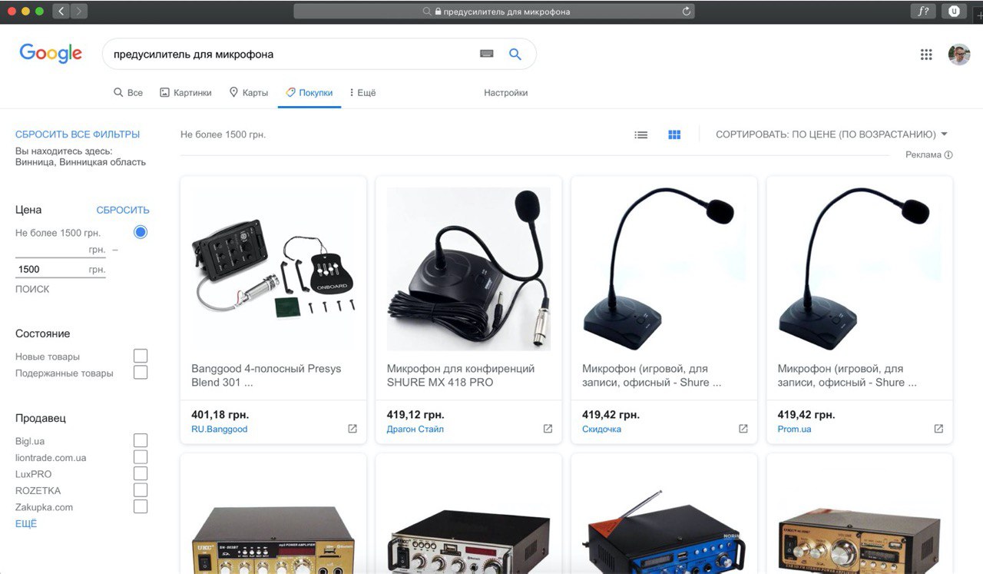Open Микрофон для конфиренций SHURE MX 418 title
Viewport: 983px width, 574px height.
click(x=461, y=376)
